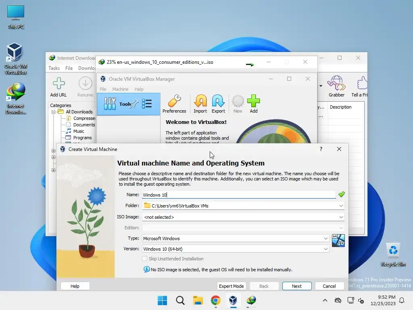Screen dimensions: 413x310
Task: Select the This PC desktop icon
Action: click(16, 17)
